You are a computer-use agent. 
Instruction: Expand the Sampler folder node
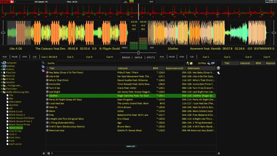pyautogui.click(x=2, y=83)
